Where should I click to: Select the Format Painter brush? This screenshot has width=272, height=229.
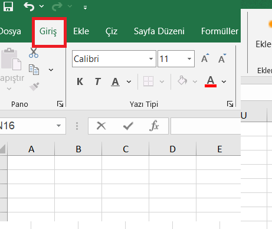click(x=34, y=86)
